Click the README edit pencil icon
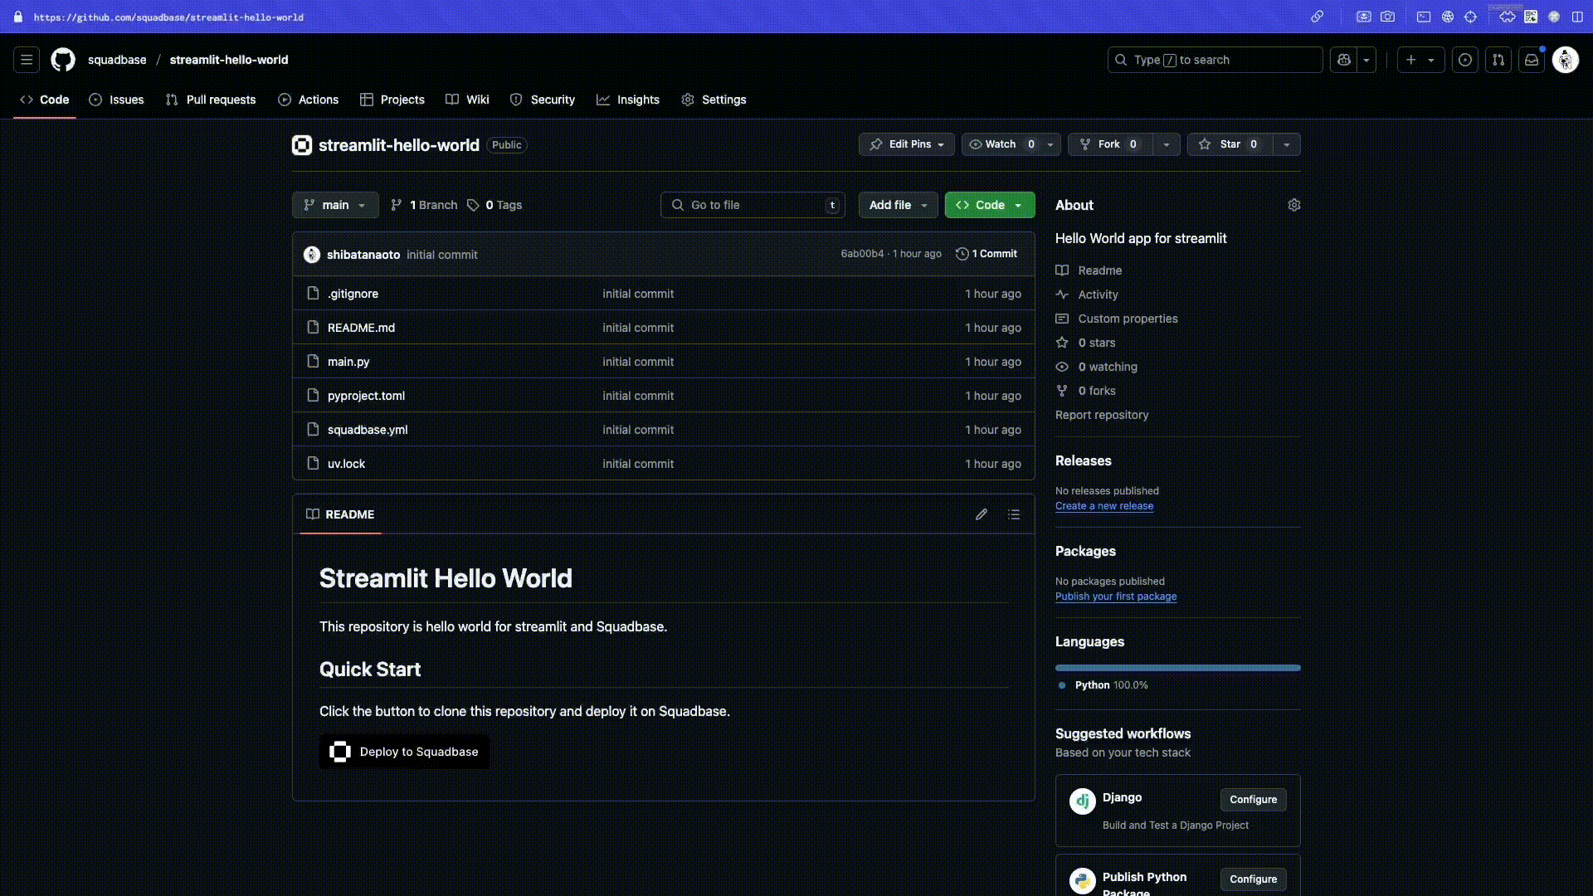The image size is (1593, 896). 982,514
